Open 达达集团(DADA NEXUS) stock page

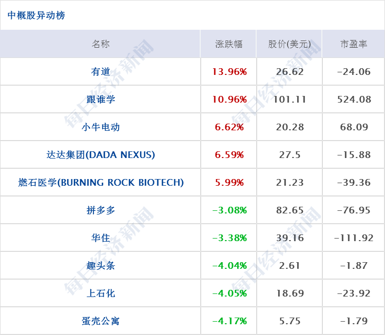[x=101, y=155]
